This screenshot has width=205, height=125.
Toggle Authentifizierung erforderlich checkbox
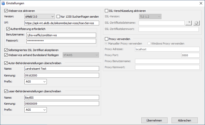coord(8,29)
